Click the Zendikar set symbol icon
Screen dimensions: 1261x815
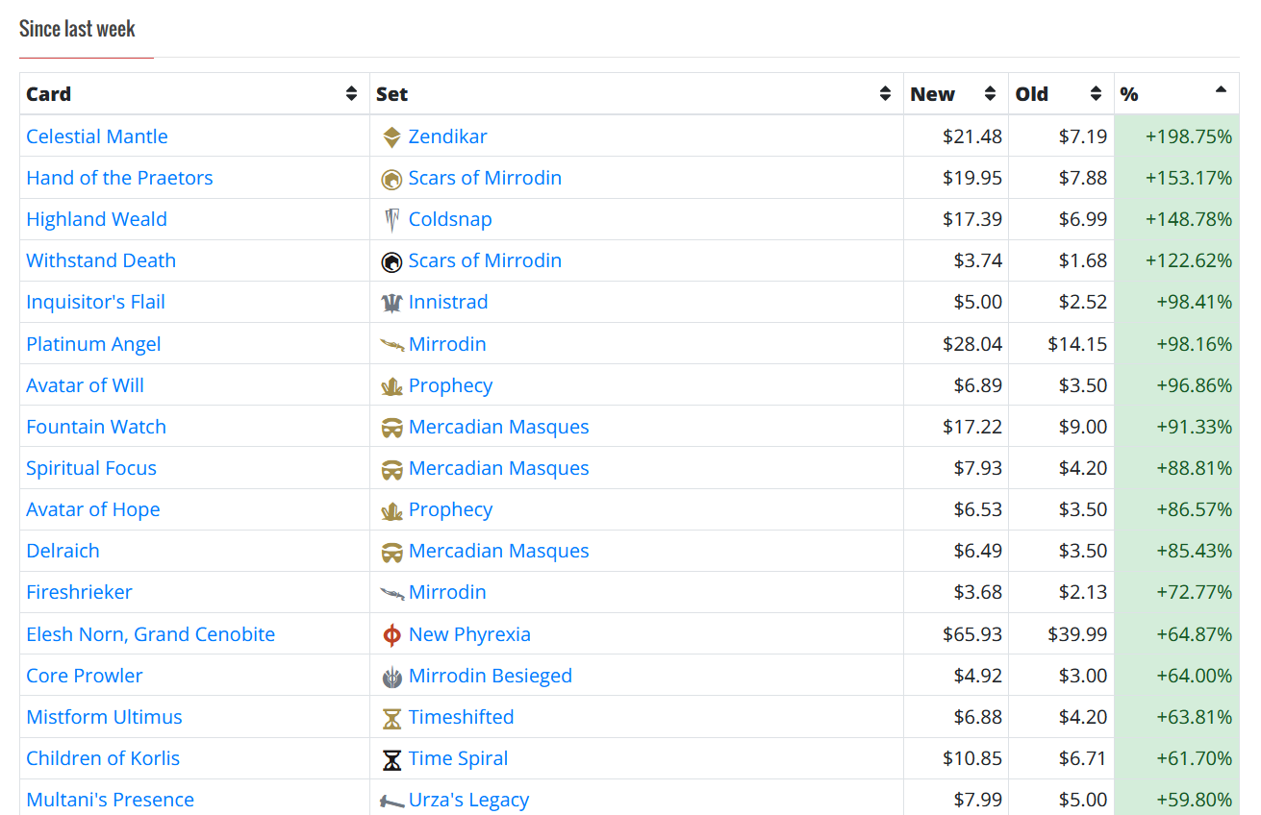pos(391,137)
